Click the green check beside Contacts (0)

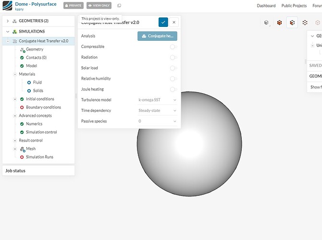point(22,58)
